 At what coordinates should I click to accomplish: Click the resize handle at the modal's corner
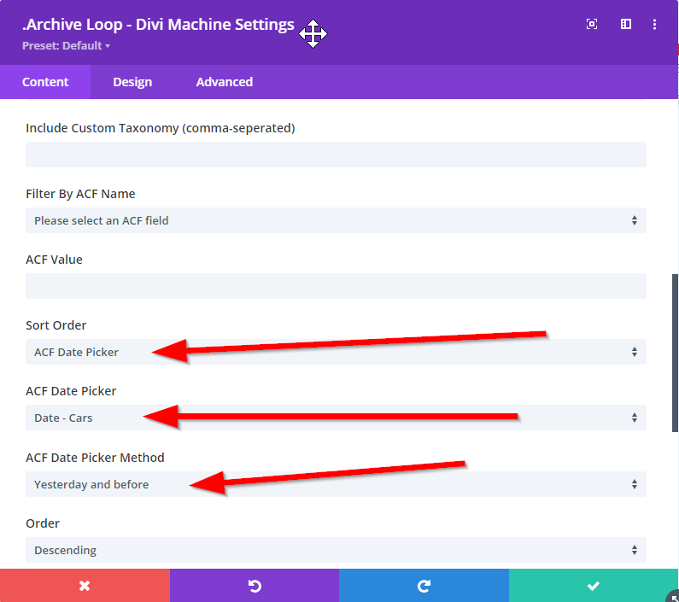click(x=673, y=596)
